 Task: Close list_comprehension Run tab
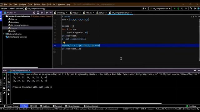[29, 71]
